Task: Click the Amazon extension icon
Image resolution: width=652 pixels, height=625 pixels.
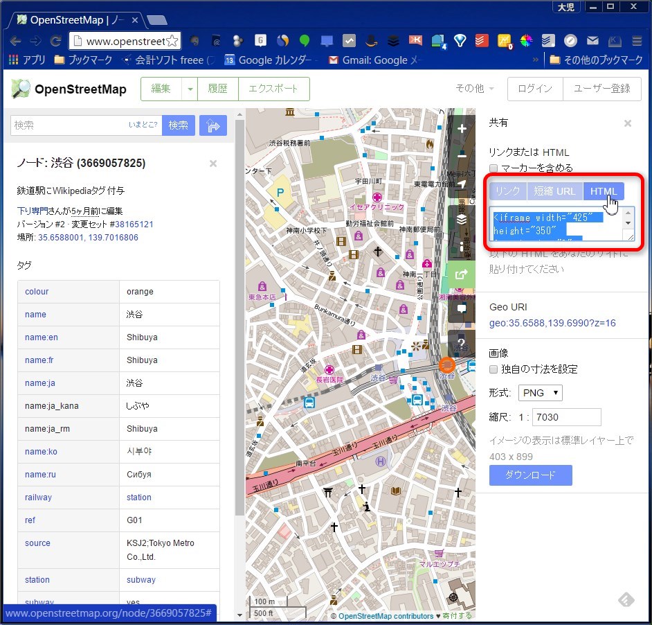Action: pos(371,41)
